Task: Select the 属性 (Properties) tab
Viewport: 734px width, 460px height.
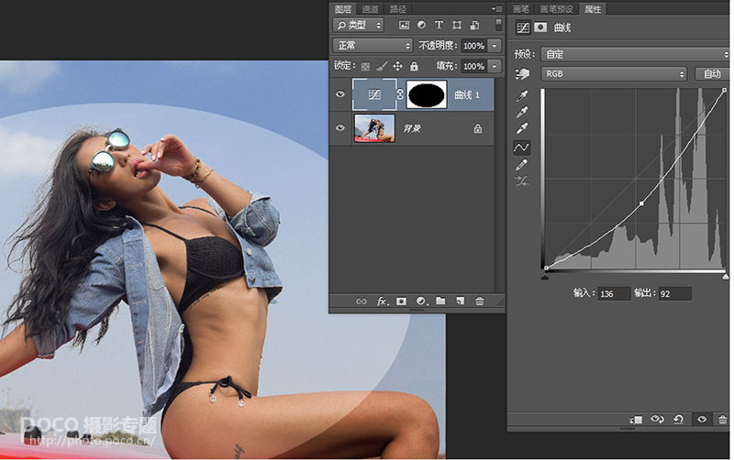Action: click(x=593, y=9)
